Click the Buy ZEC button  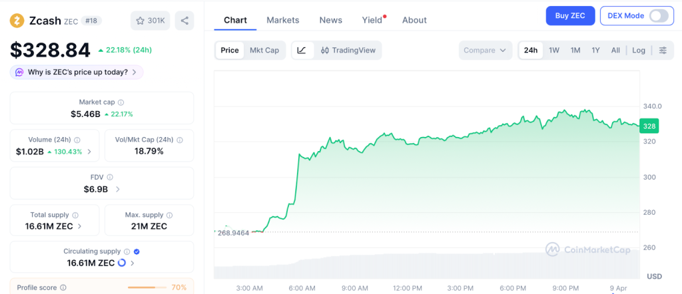click(569, 16)
